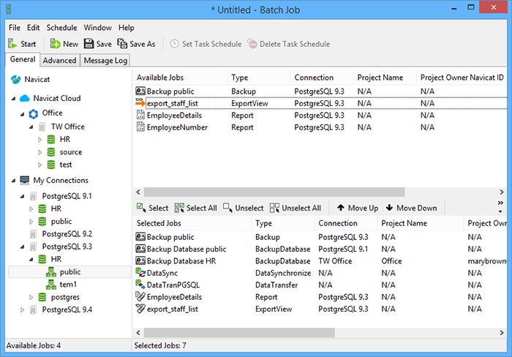This screenshot has height=357, width=512.
Task: Click the DataTranPGSQL transfer icon
Action: 140,285
